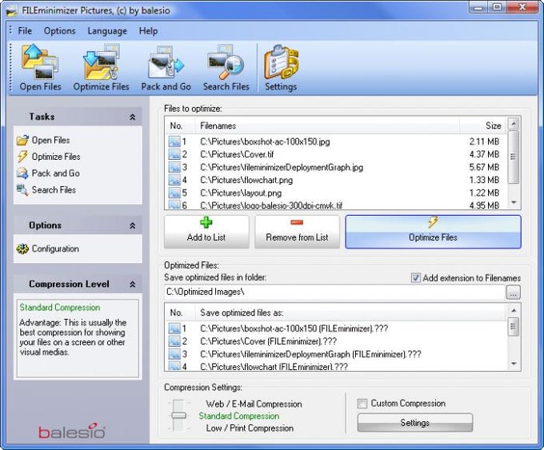Click the 2.11 MB size value
Image resolution: width=544 pixels, height=450 pixels.
point(484,141)
